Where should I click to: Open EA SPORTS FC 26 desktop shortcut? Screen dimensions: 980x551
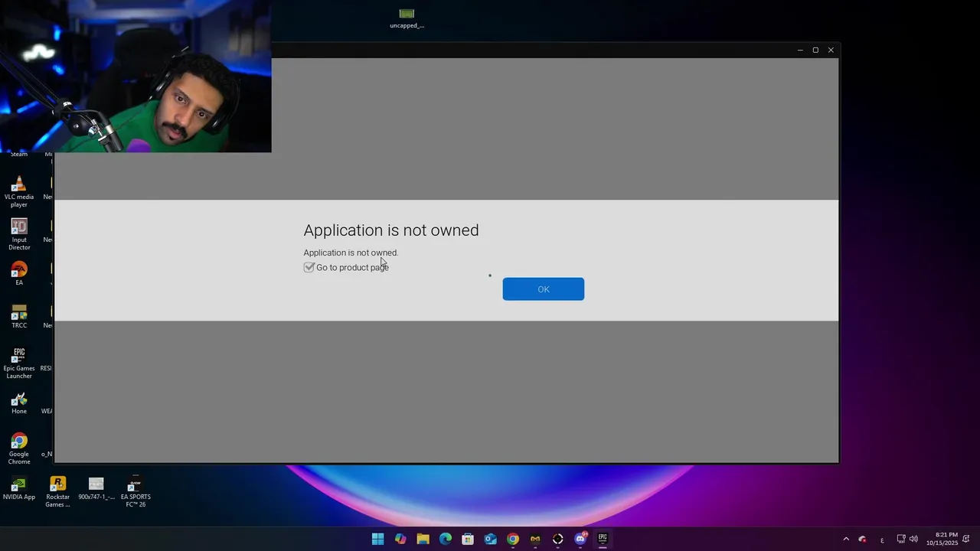[136, 492]
